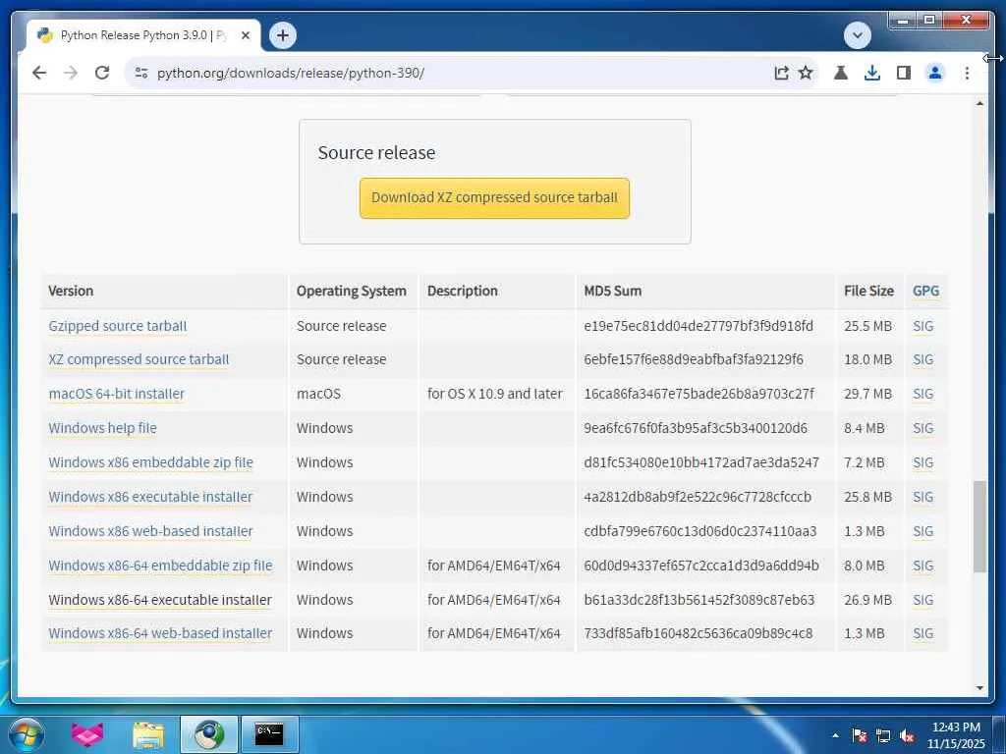Open the tab search dropdown

[857, 35]
